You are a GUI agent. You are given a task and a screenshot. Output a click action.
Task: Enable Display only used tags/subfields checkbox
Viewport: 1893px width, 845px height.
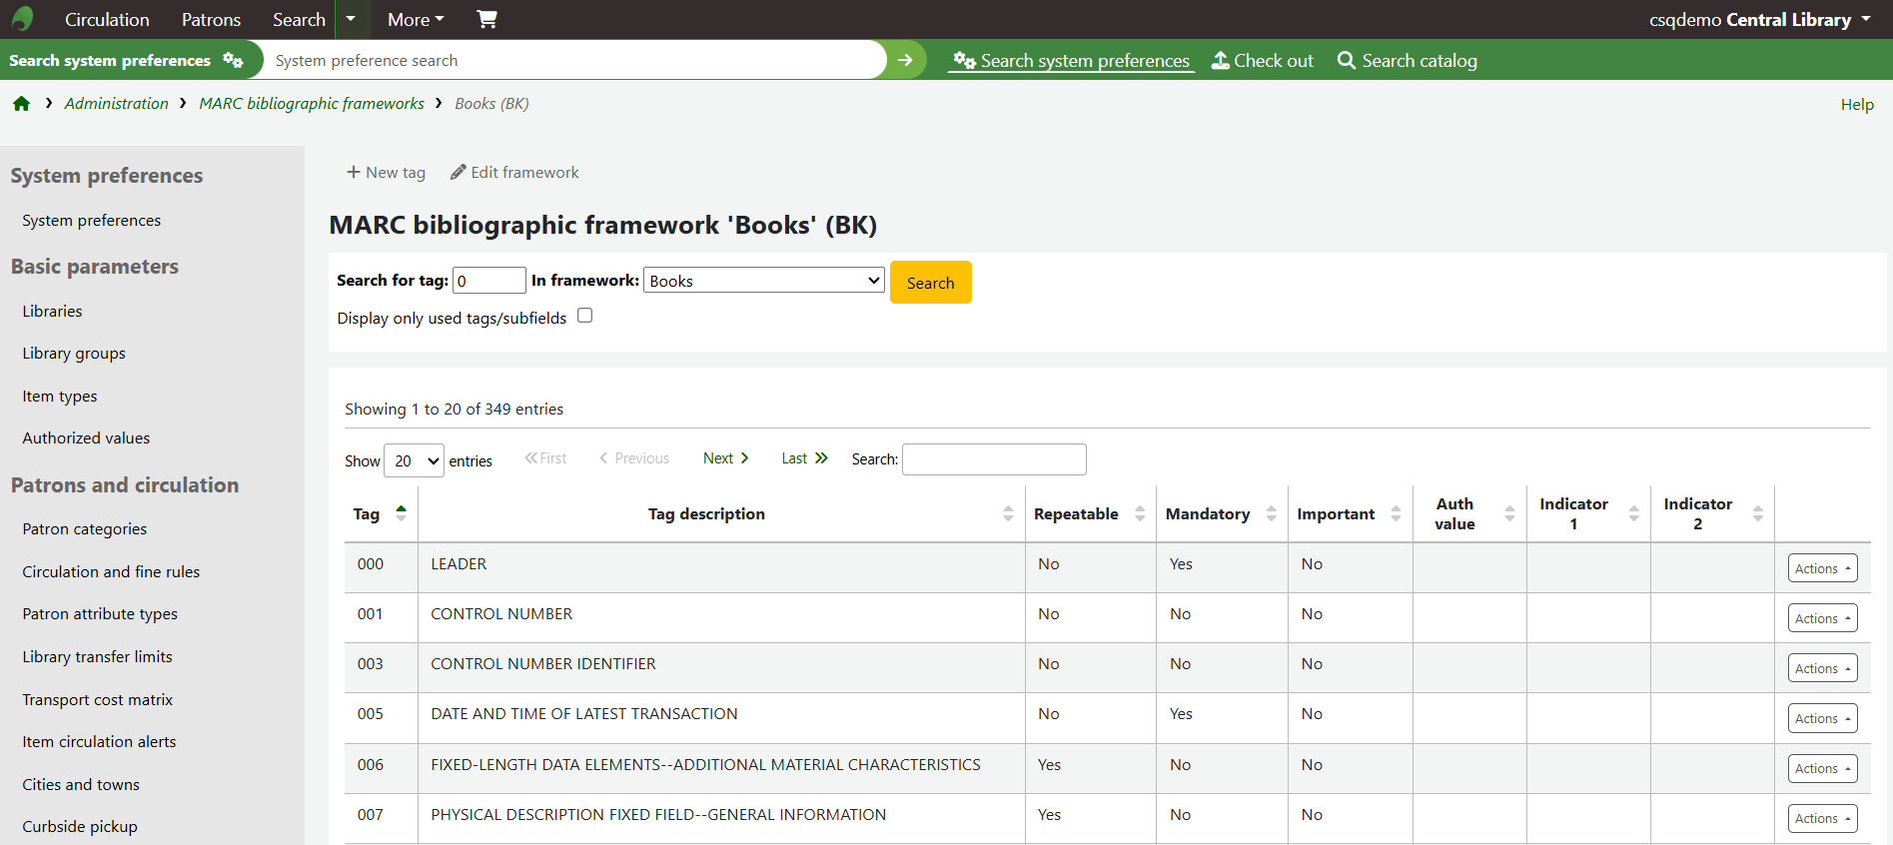585,316
